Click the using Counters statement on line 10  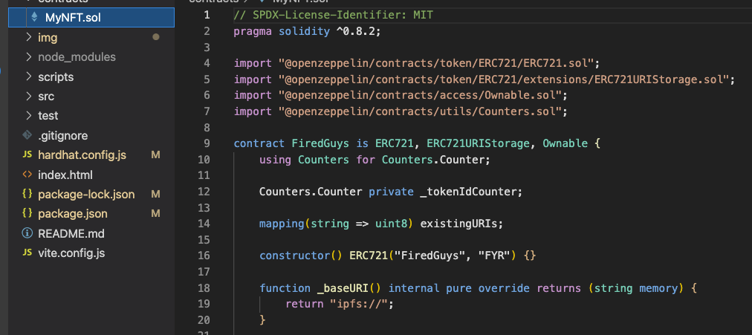375,160
